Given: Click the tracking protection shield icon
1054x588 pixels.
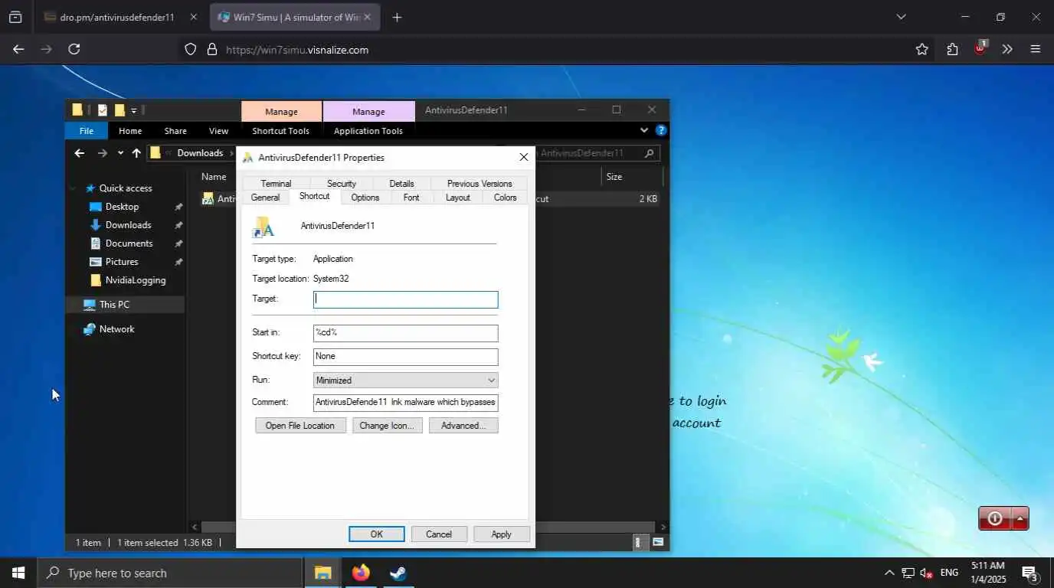Looking at the screenshot, I should point(191,49).
